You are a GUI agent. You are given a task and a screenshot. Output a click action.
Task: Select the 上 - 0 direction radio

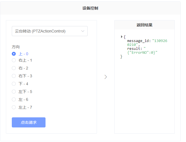coord(14,54)
